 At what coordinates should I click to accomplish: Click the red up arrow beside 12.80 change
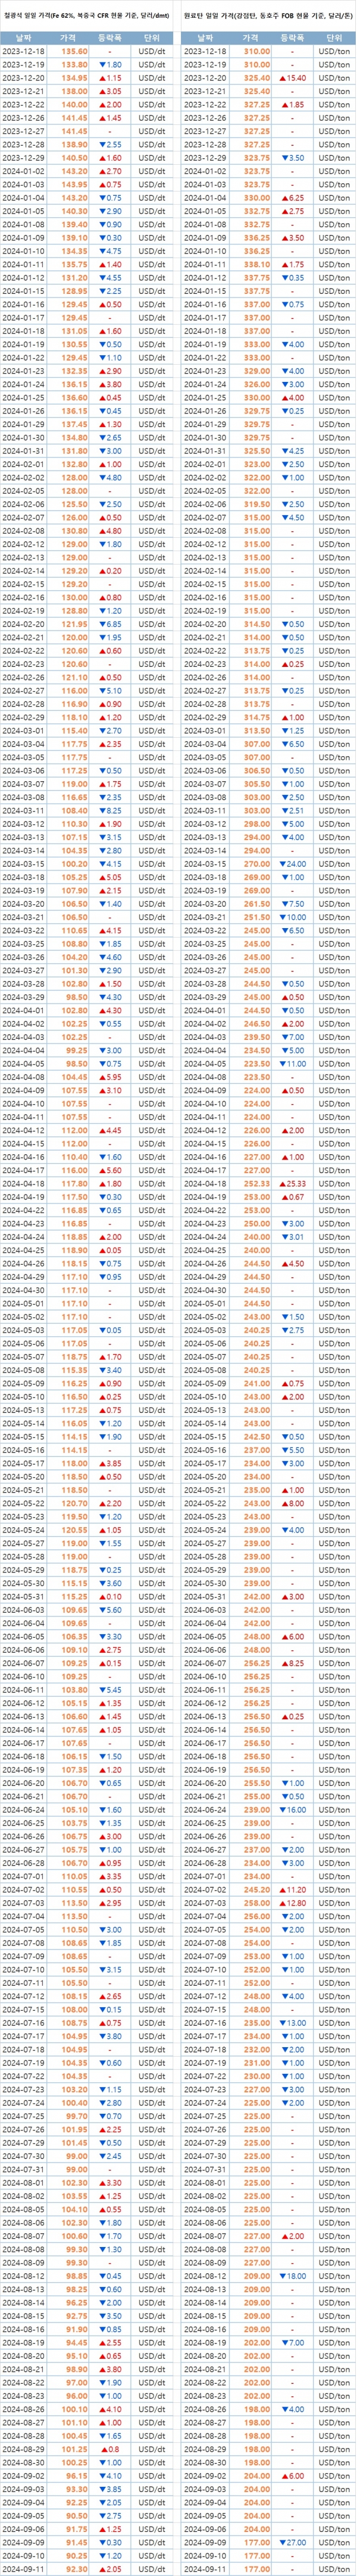[282, 1902]
